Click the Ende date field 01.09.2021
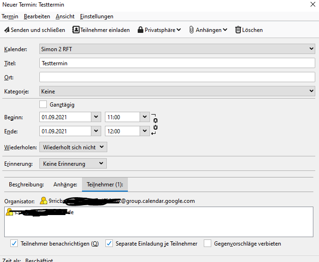This screenshot has height=262, width=319. (65, 131)
